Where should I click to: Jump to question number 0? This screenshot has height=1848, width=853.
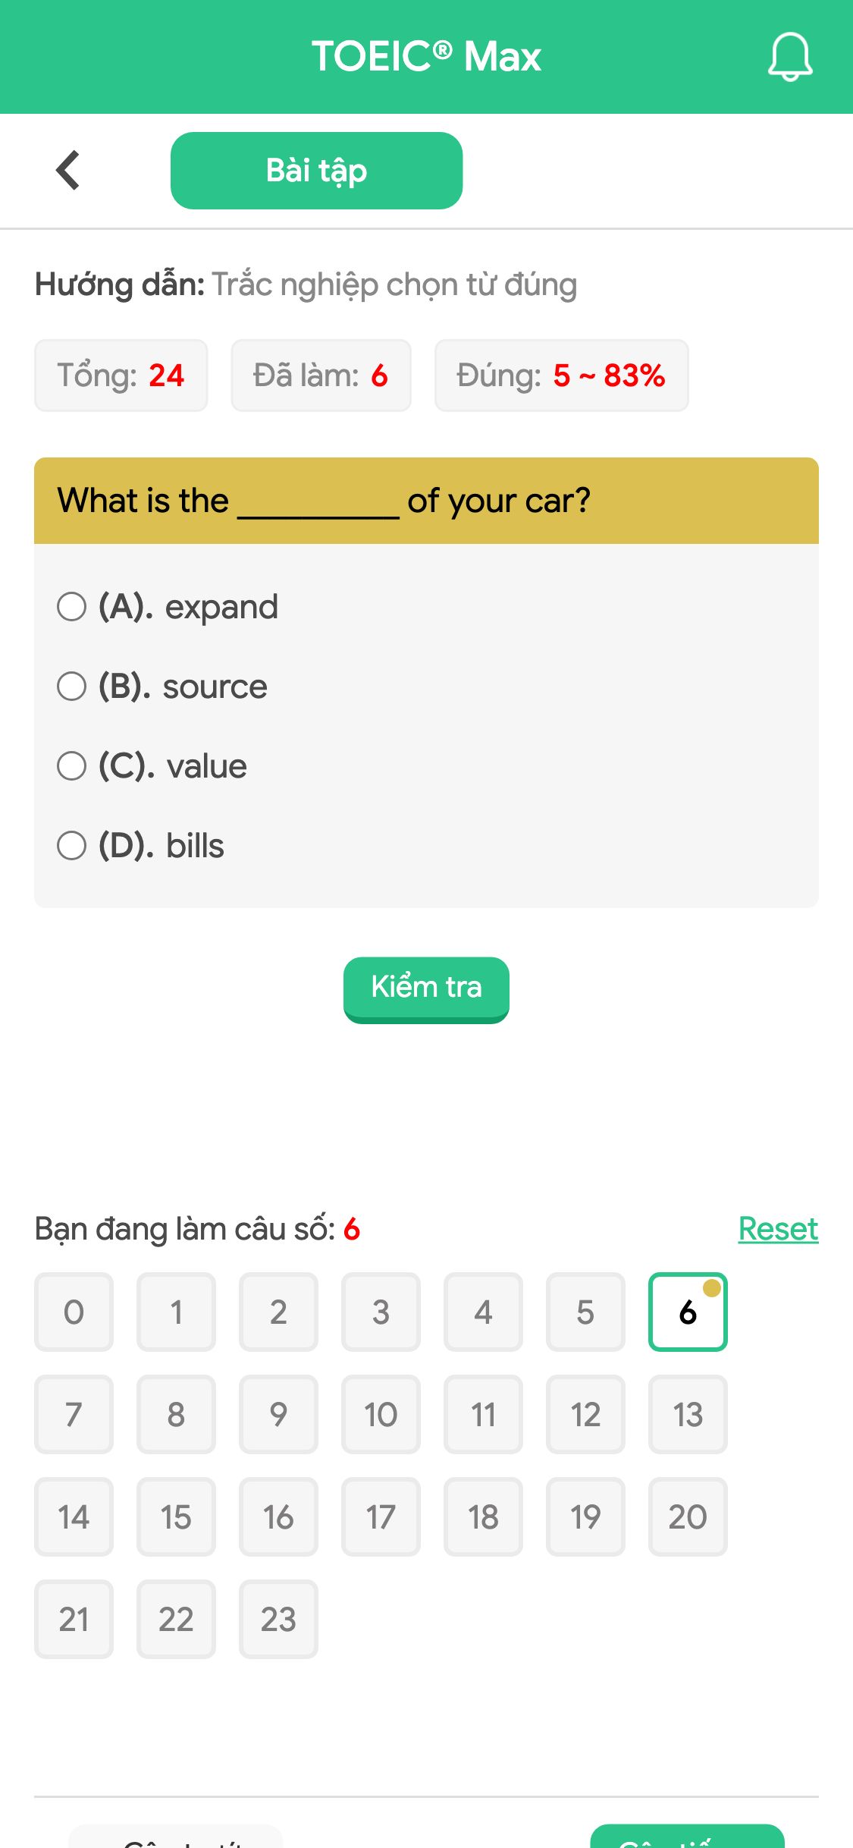[74, 1312]
